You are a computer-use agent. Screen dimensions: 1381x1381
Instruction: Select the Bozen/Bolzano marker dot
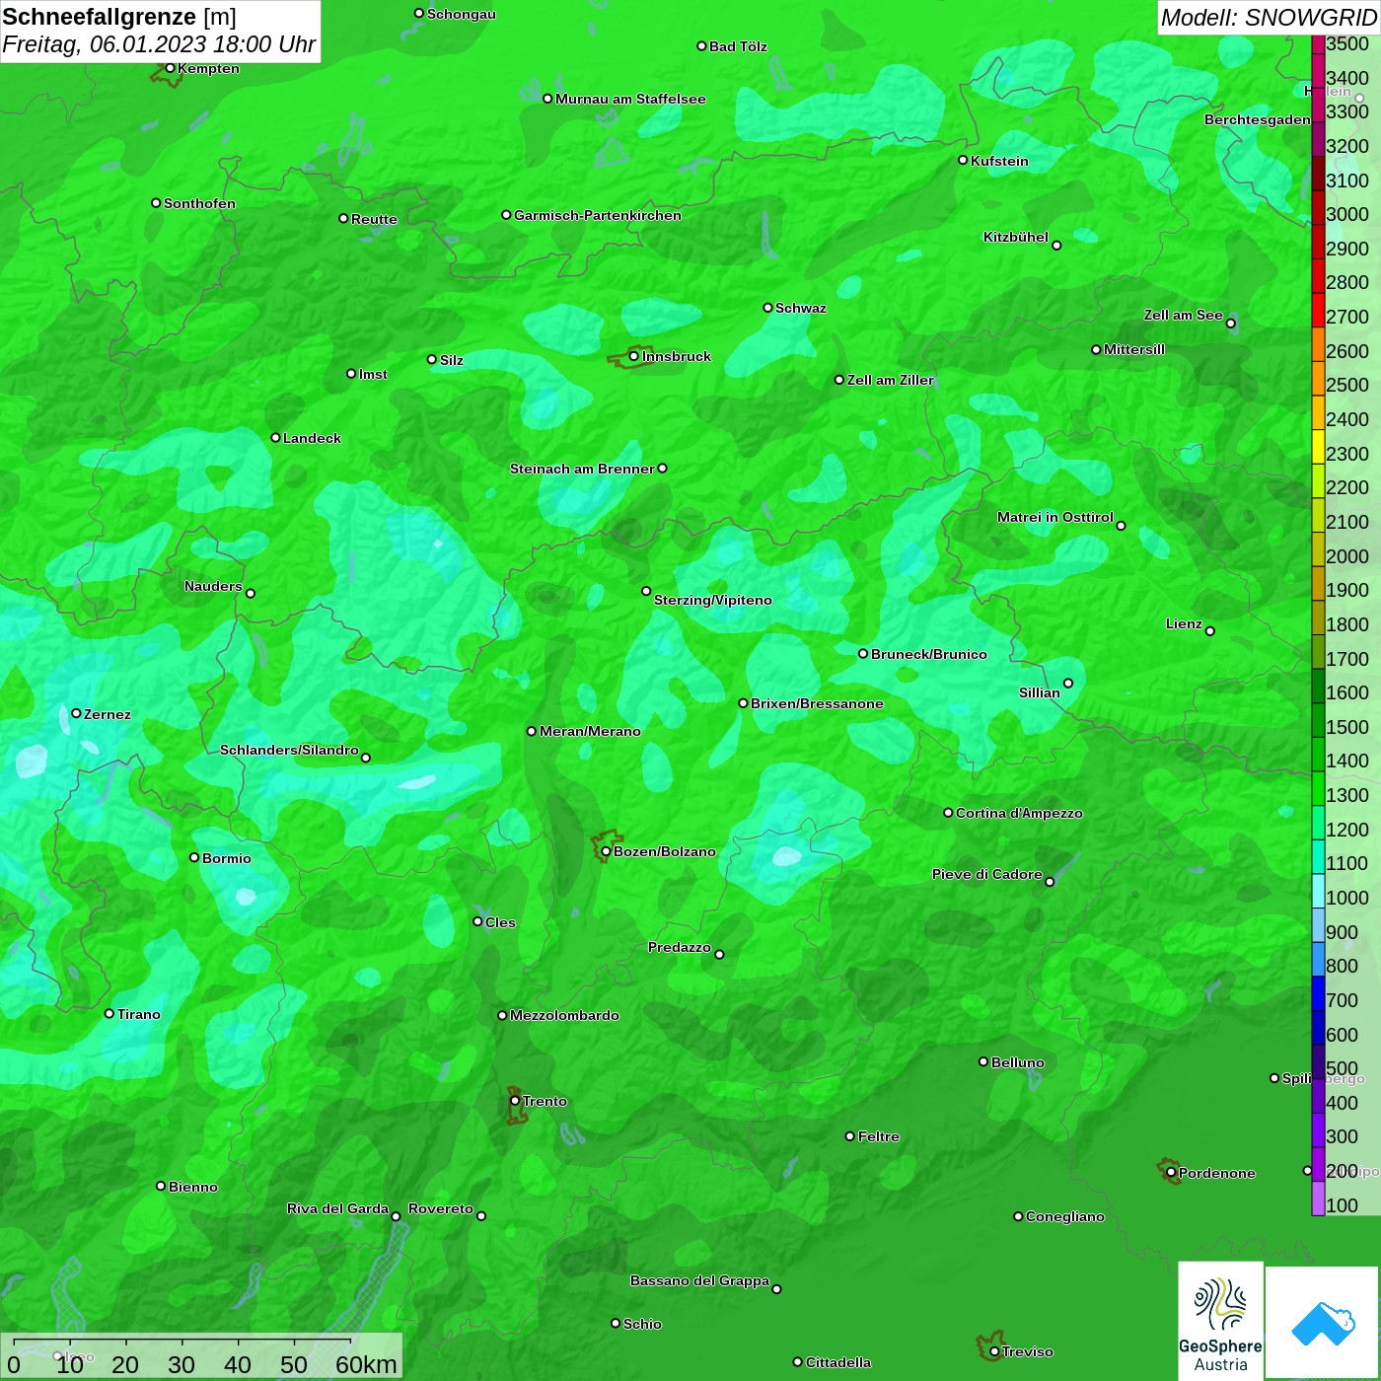(x=606, y=851)
